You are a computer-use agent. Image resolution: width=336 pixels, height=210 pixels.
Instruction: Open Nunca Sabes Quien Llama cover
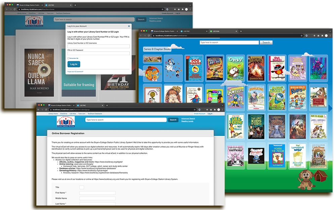point(39,73)
